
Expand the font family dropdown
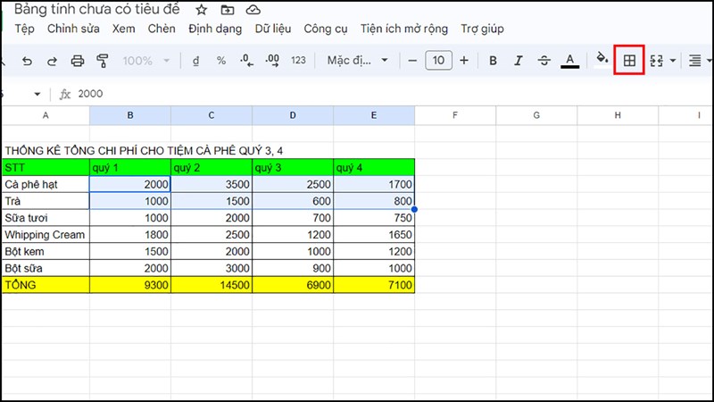tap(358, 60)
